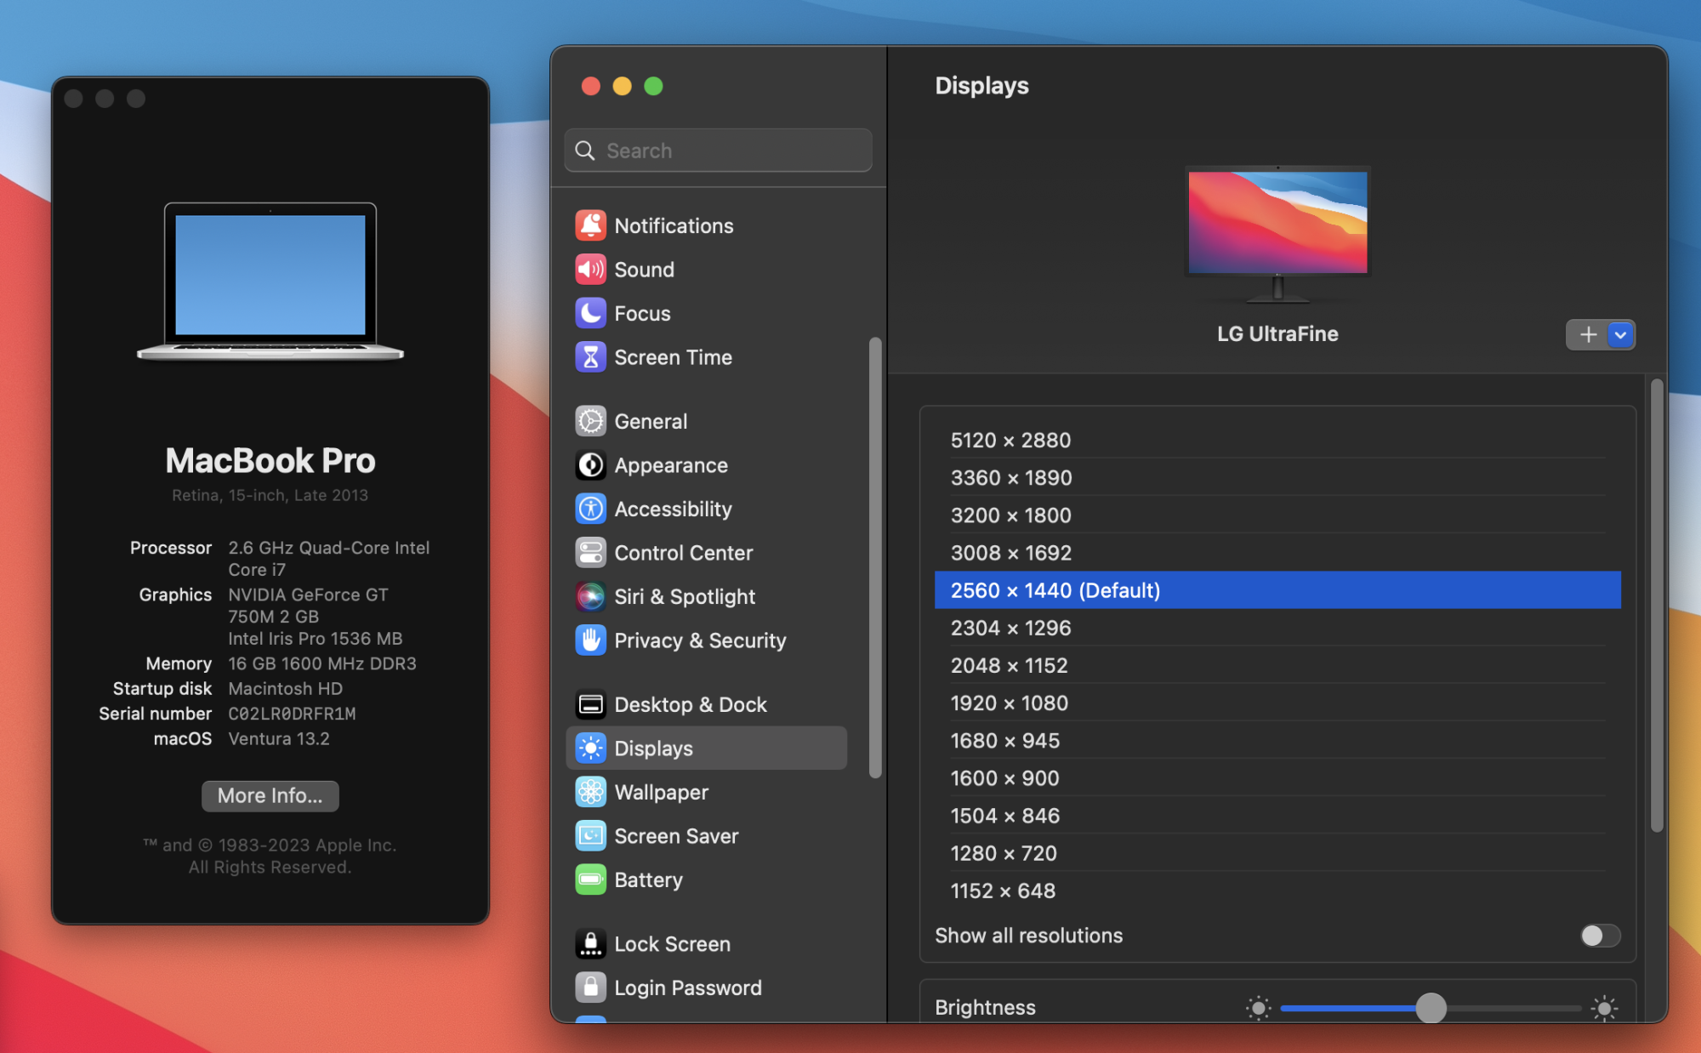
Task: Open Lock Screen settings label
Action: 672,944
